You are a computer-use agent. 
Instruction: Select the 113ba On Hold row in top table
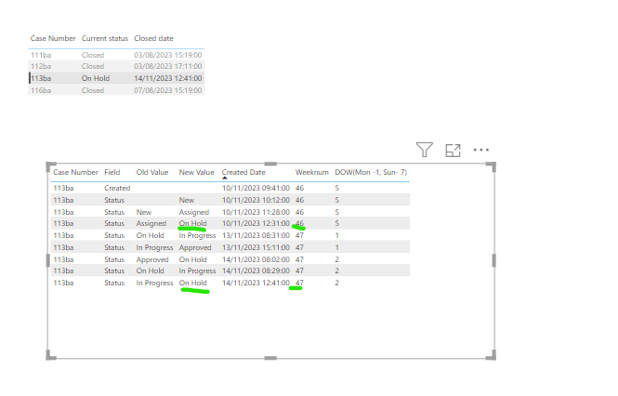point(116,78)
